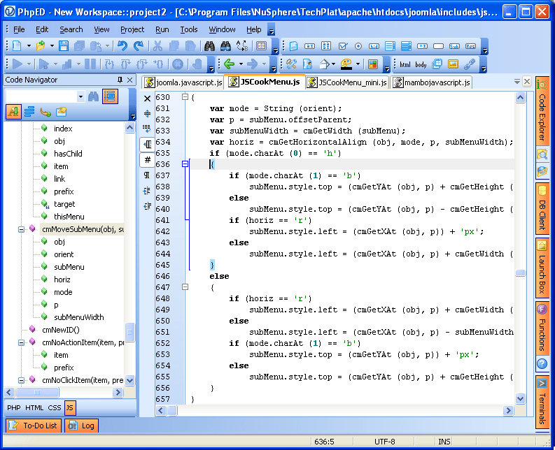Switch to joomla.javascript.js tab
The width and height of the screenshot is (555, 450).
(x=183, y=82)
